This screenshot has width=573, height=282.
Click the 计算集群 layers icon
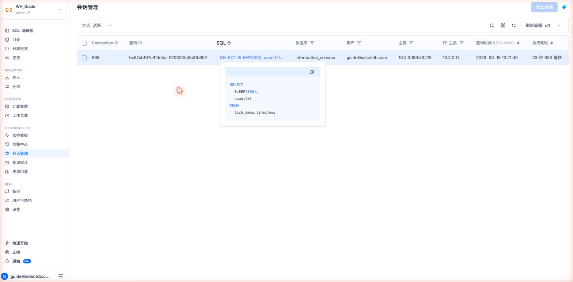tap(7, 107)
